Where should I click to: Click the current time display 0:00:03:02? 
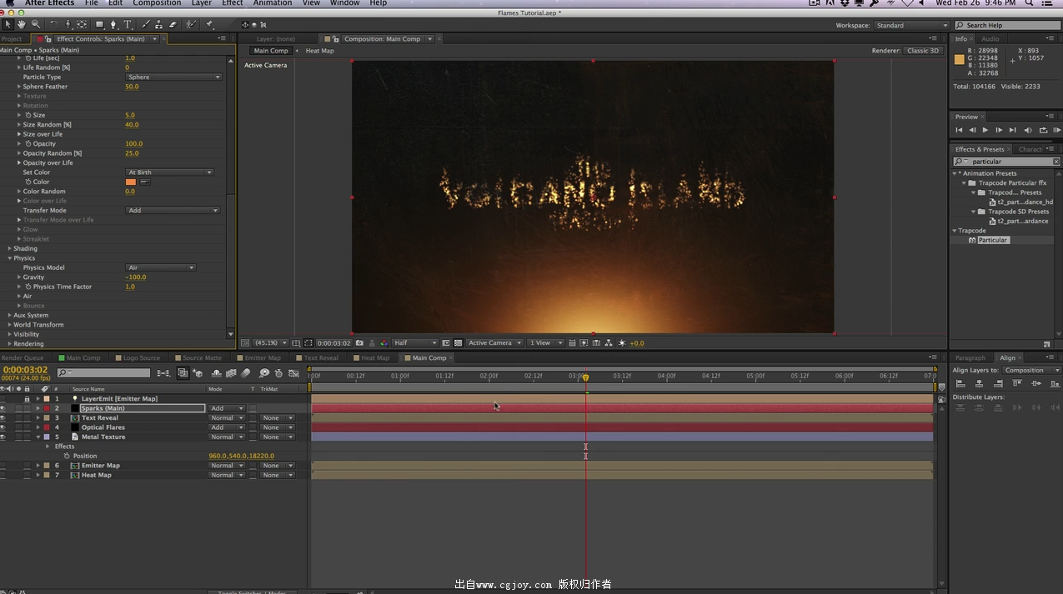point(27,370)
